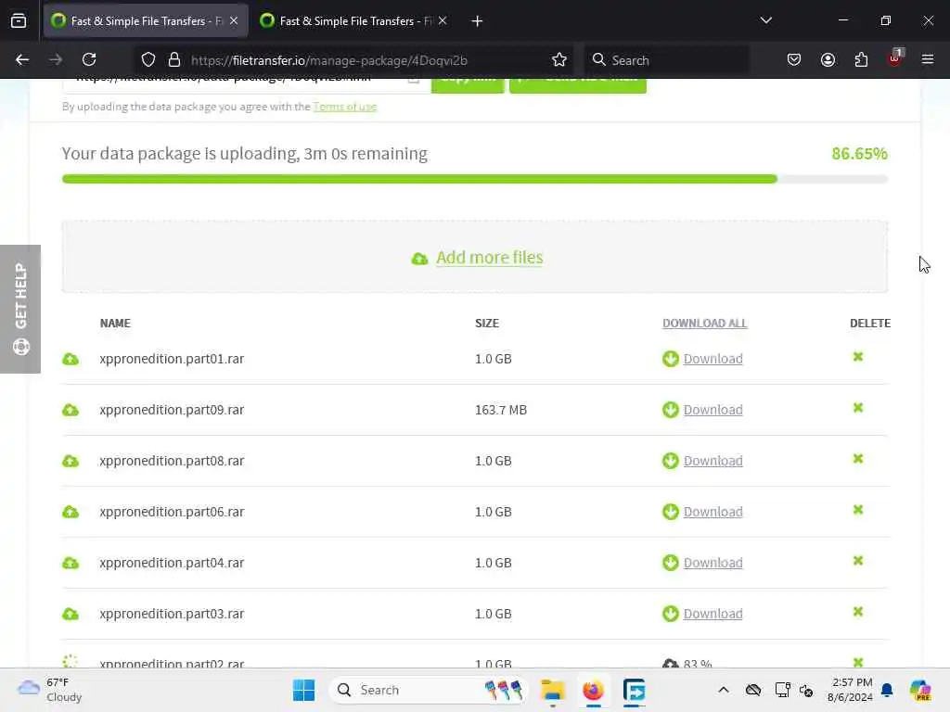Open the tracking protection shield icon
The image size is (950, 712).
coord(148,60)
